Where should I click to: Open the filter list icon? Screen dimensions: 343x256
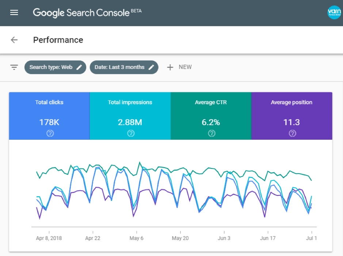(14, 67)
